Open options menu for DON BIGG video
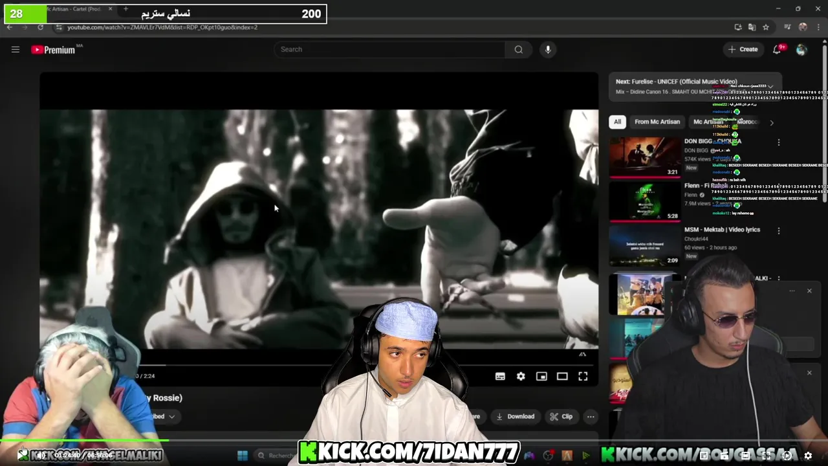The width and height of the screenshot is (828, 466). [x=779, y=142]
